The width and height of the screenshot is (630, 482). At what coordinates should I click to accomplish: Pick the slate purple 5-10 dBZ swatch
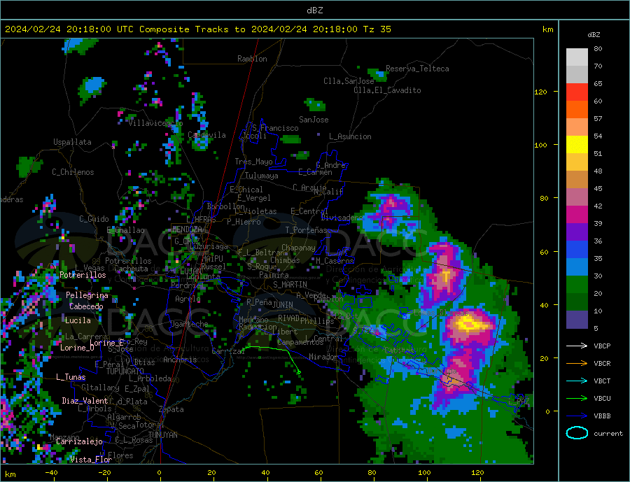pos(577,320)
